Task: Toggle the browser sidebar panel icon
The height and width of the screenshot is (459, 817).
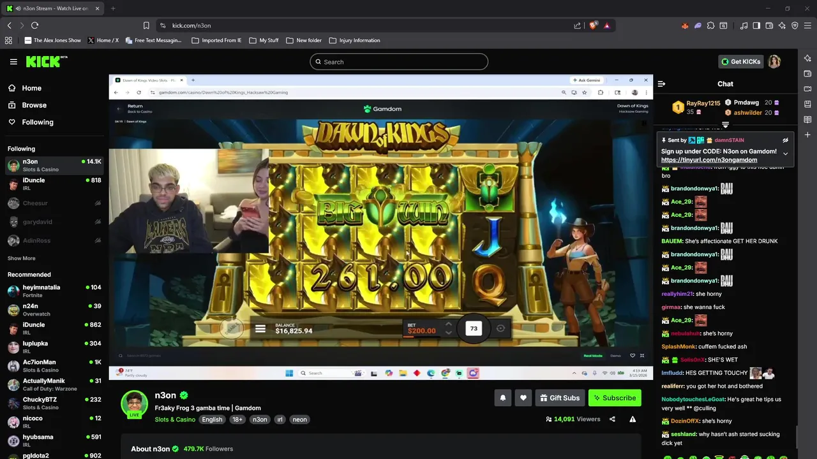Action: click(x=756, y=25)
